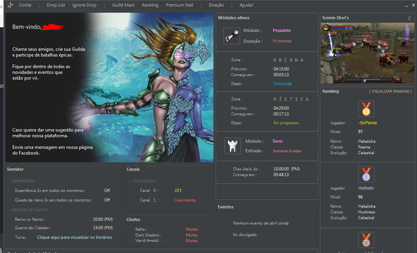Open the Conta menu
The image size is (417, 253).
tap(25, 5)
